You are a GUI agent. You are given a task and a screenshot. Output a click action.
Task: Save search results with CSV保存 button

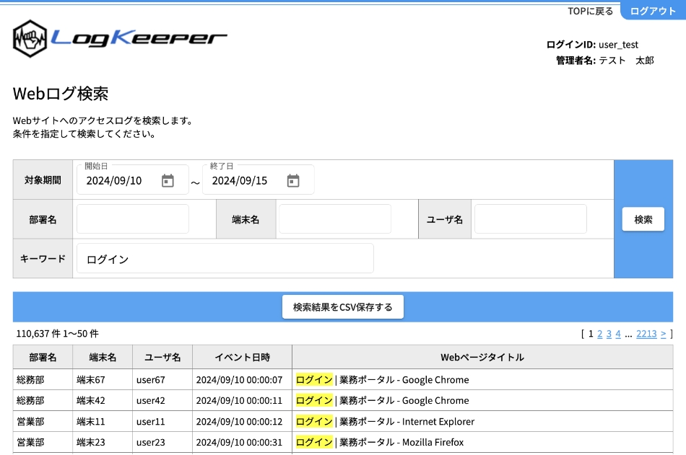[342, 306]
